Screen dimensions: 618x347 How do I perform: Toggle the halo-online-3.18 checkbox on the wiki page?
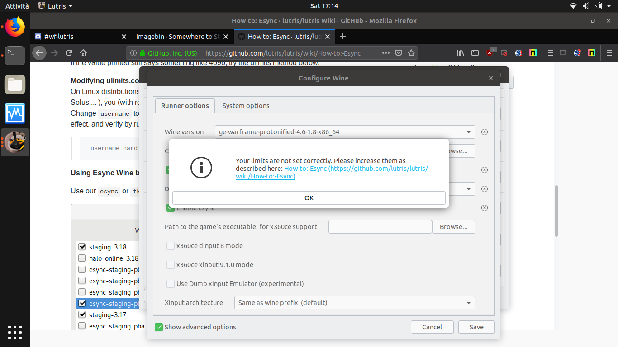tap(82, 258)
